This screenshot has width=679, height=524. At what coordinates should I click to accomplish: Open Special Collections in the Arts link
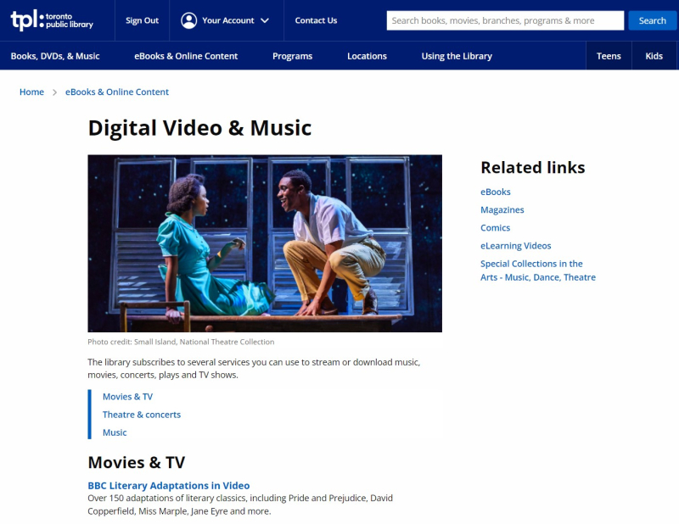click(x=538, y=270)
